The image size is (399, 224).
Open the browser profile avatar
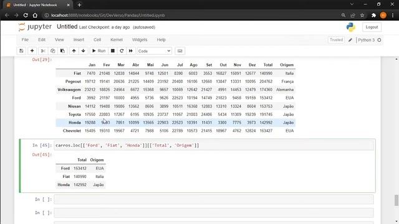383,15
